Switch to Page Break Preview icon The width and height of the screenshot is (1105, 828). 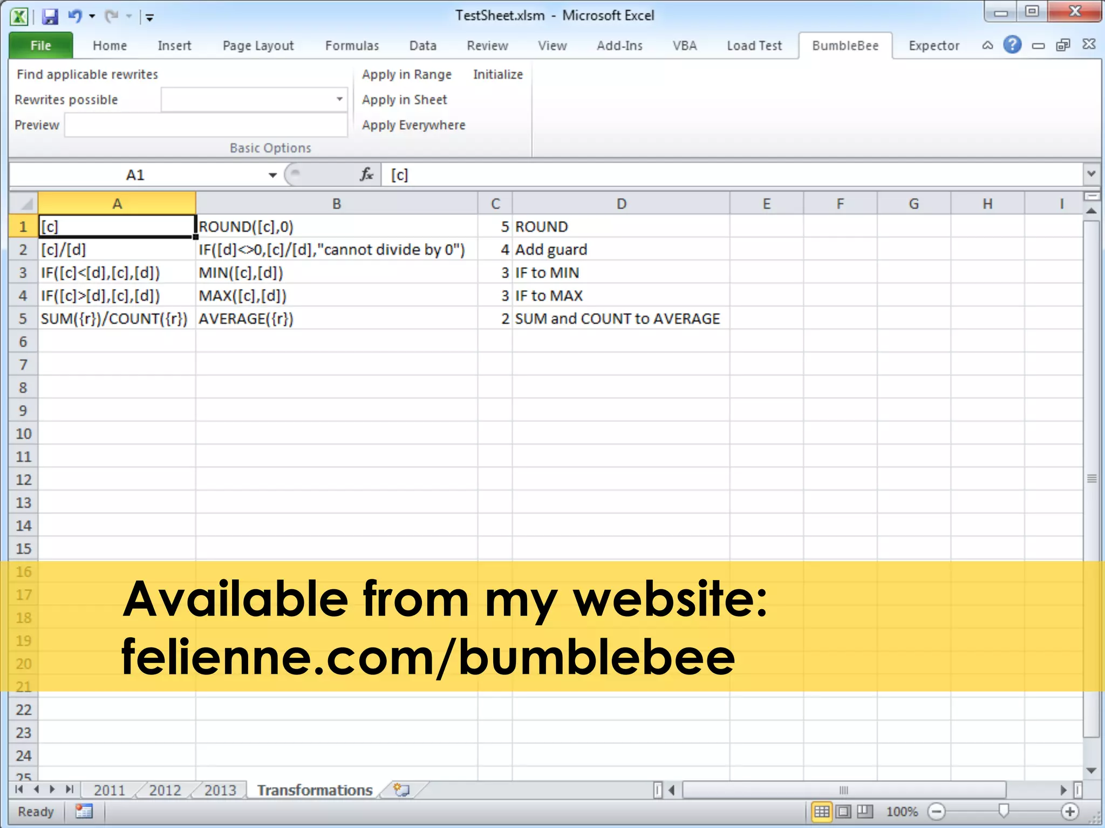tap(865, 811)
